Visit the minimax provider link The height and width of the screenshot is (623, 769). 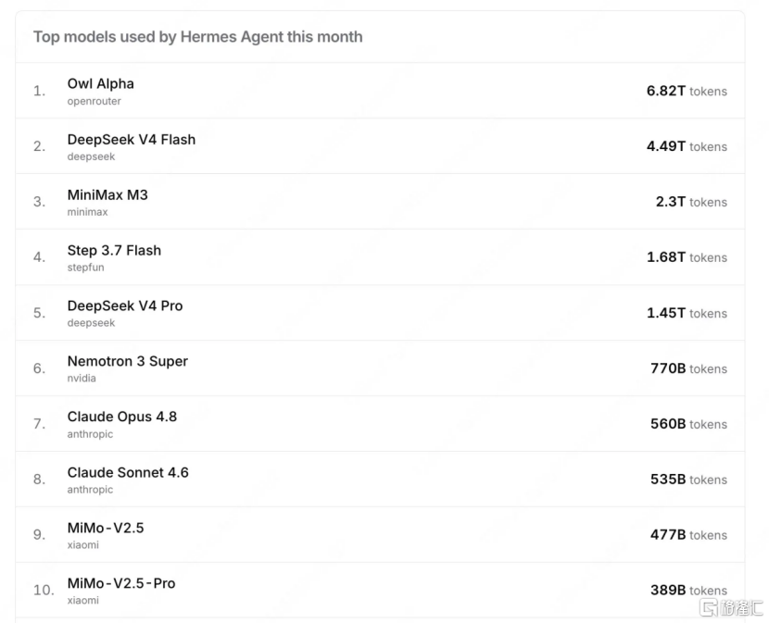[x=87, y=212]
